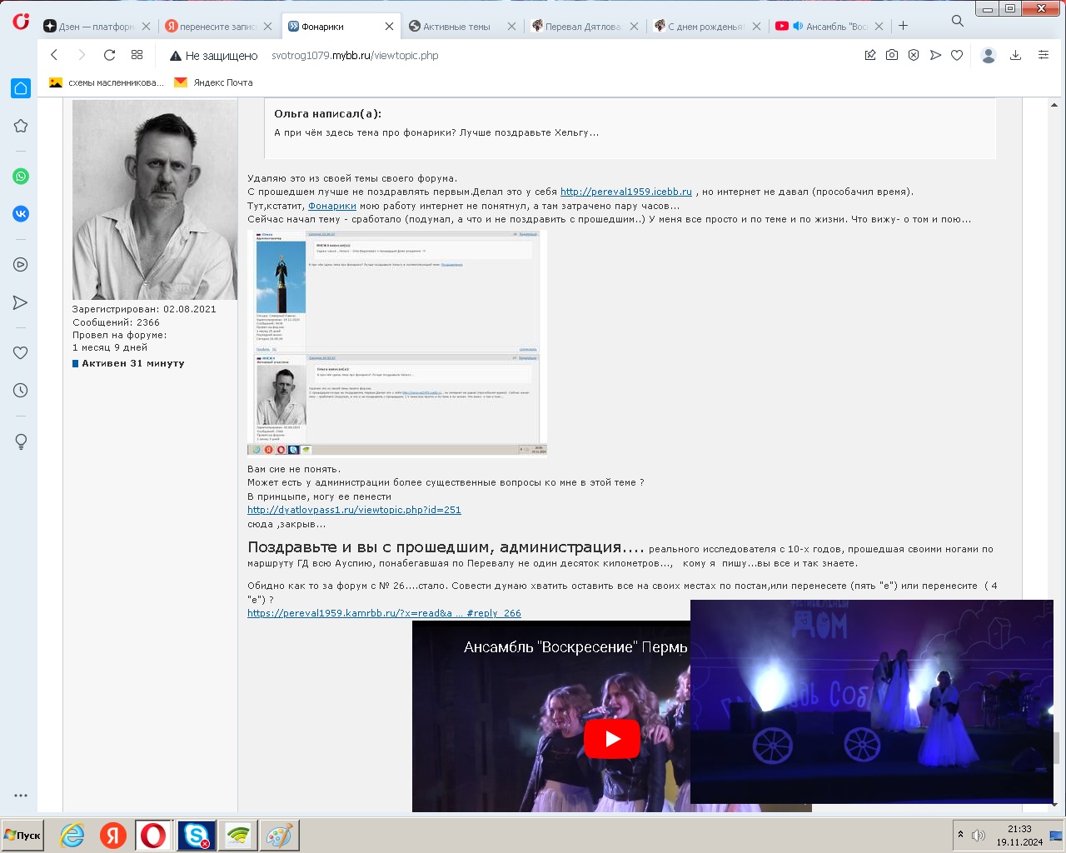The width and height of the screenshot is (1066, 853).
Task: Open the 'Яндекс Почта' bookmark
Action: (x=213, y=82)
